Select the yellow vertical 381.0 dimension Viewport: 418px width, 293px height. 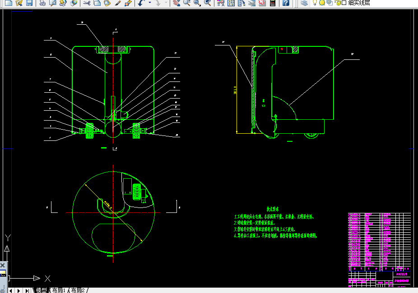tap(236, 90)
